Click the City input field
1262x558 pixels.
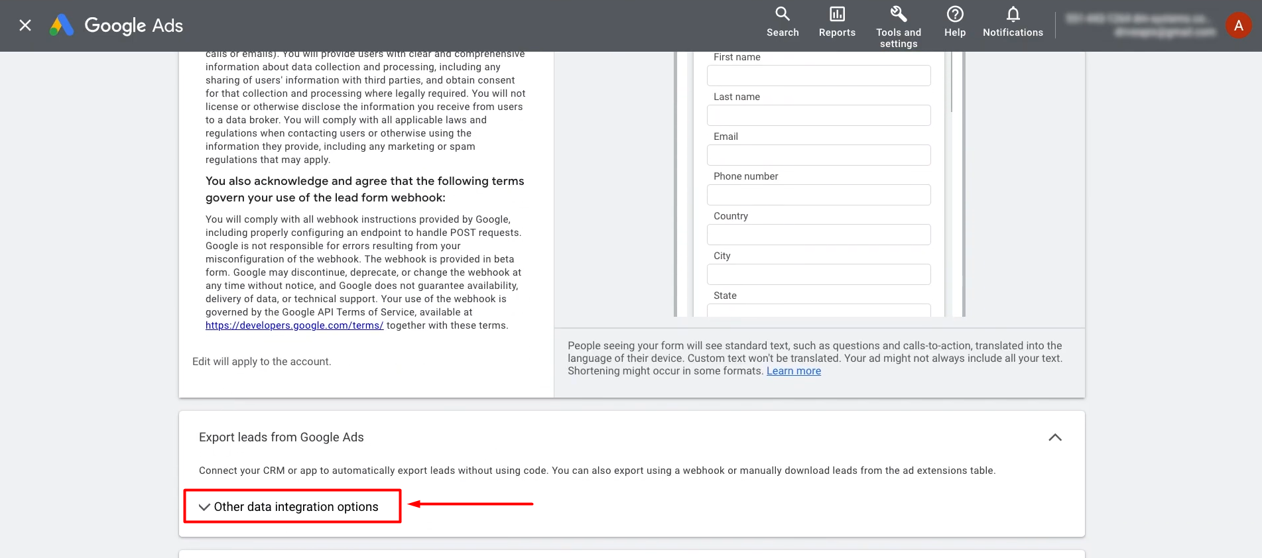[818, 274]
